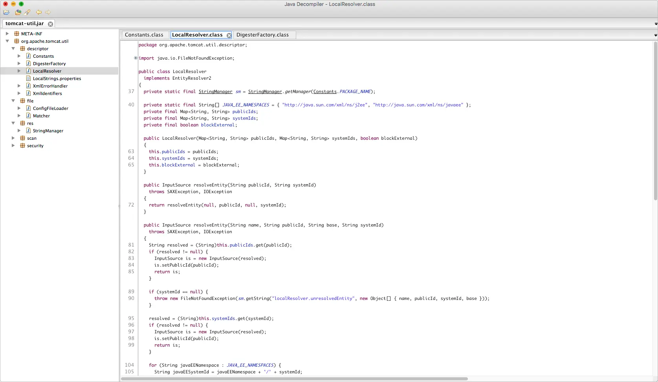Click the descriptor package icon

22,49
